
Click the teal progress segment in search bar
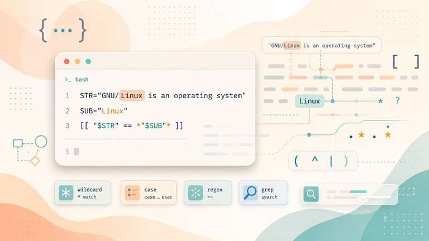point(358,191)
